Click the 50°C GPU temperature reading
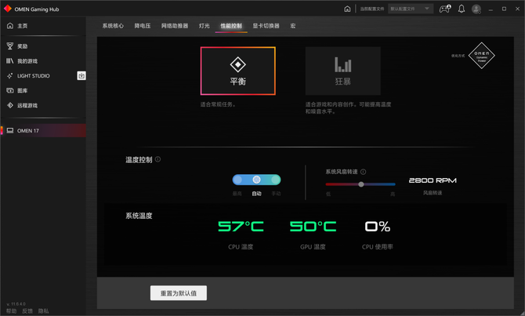 pos(313,227)
